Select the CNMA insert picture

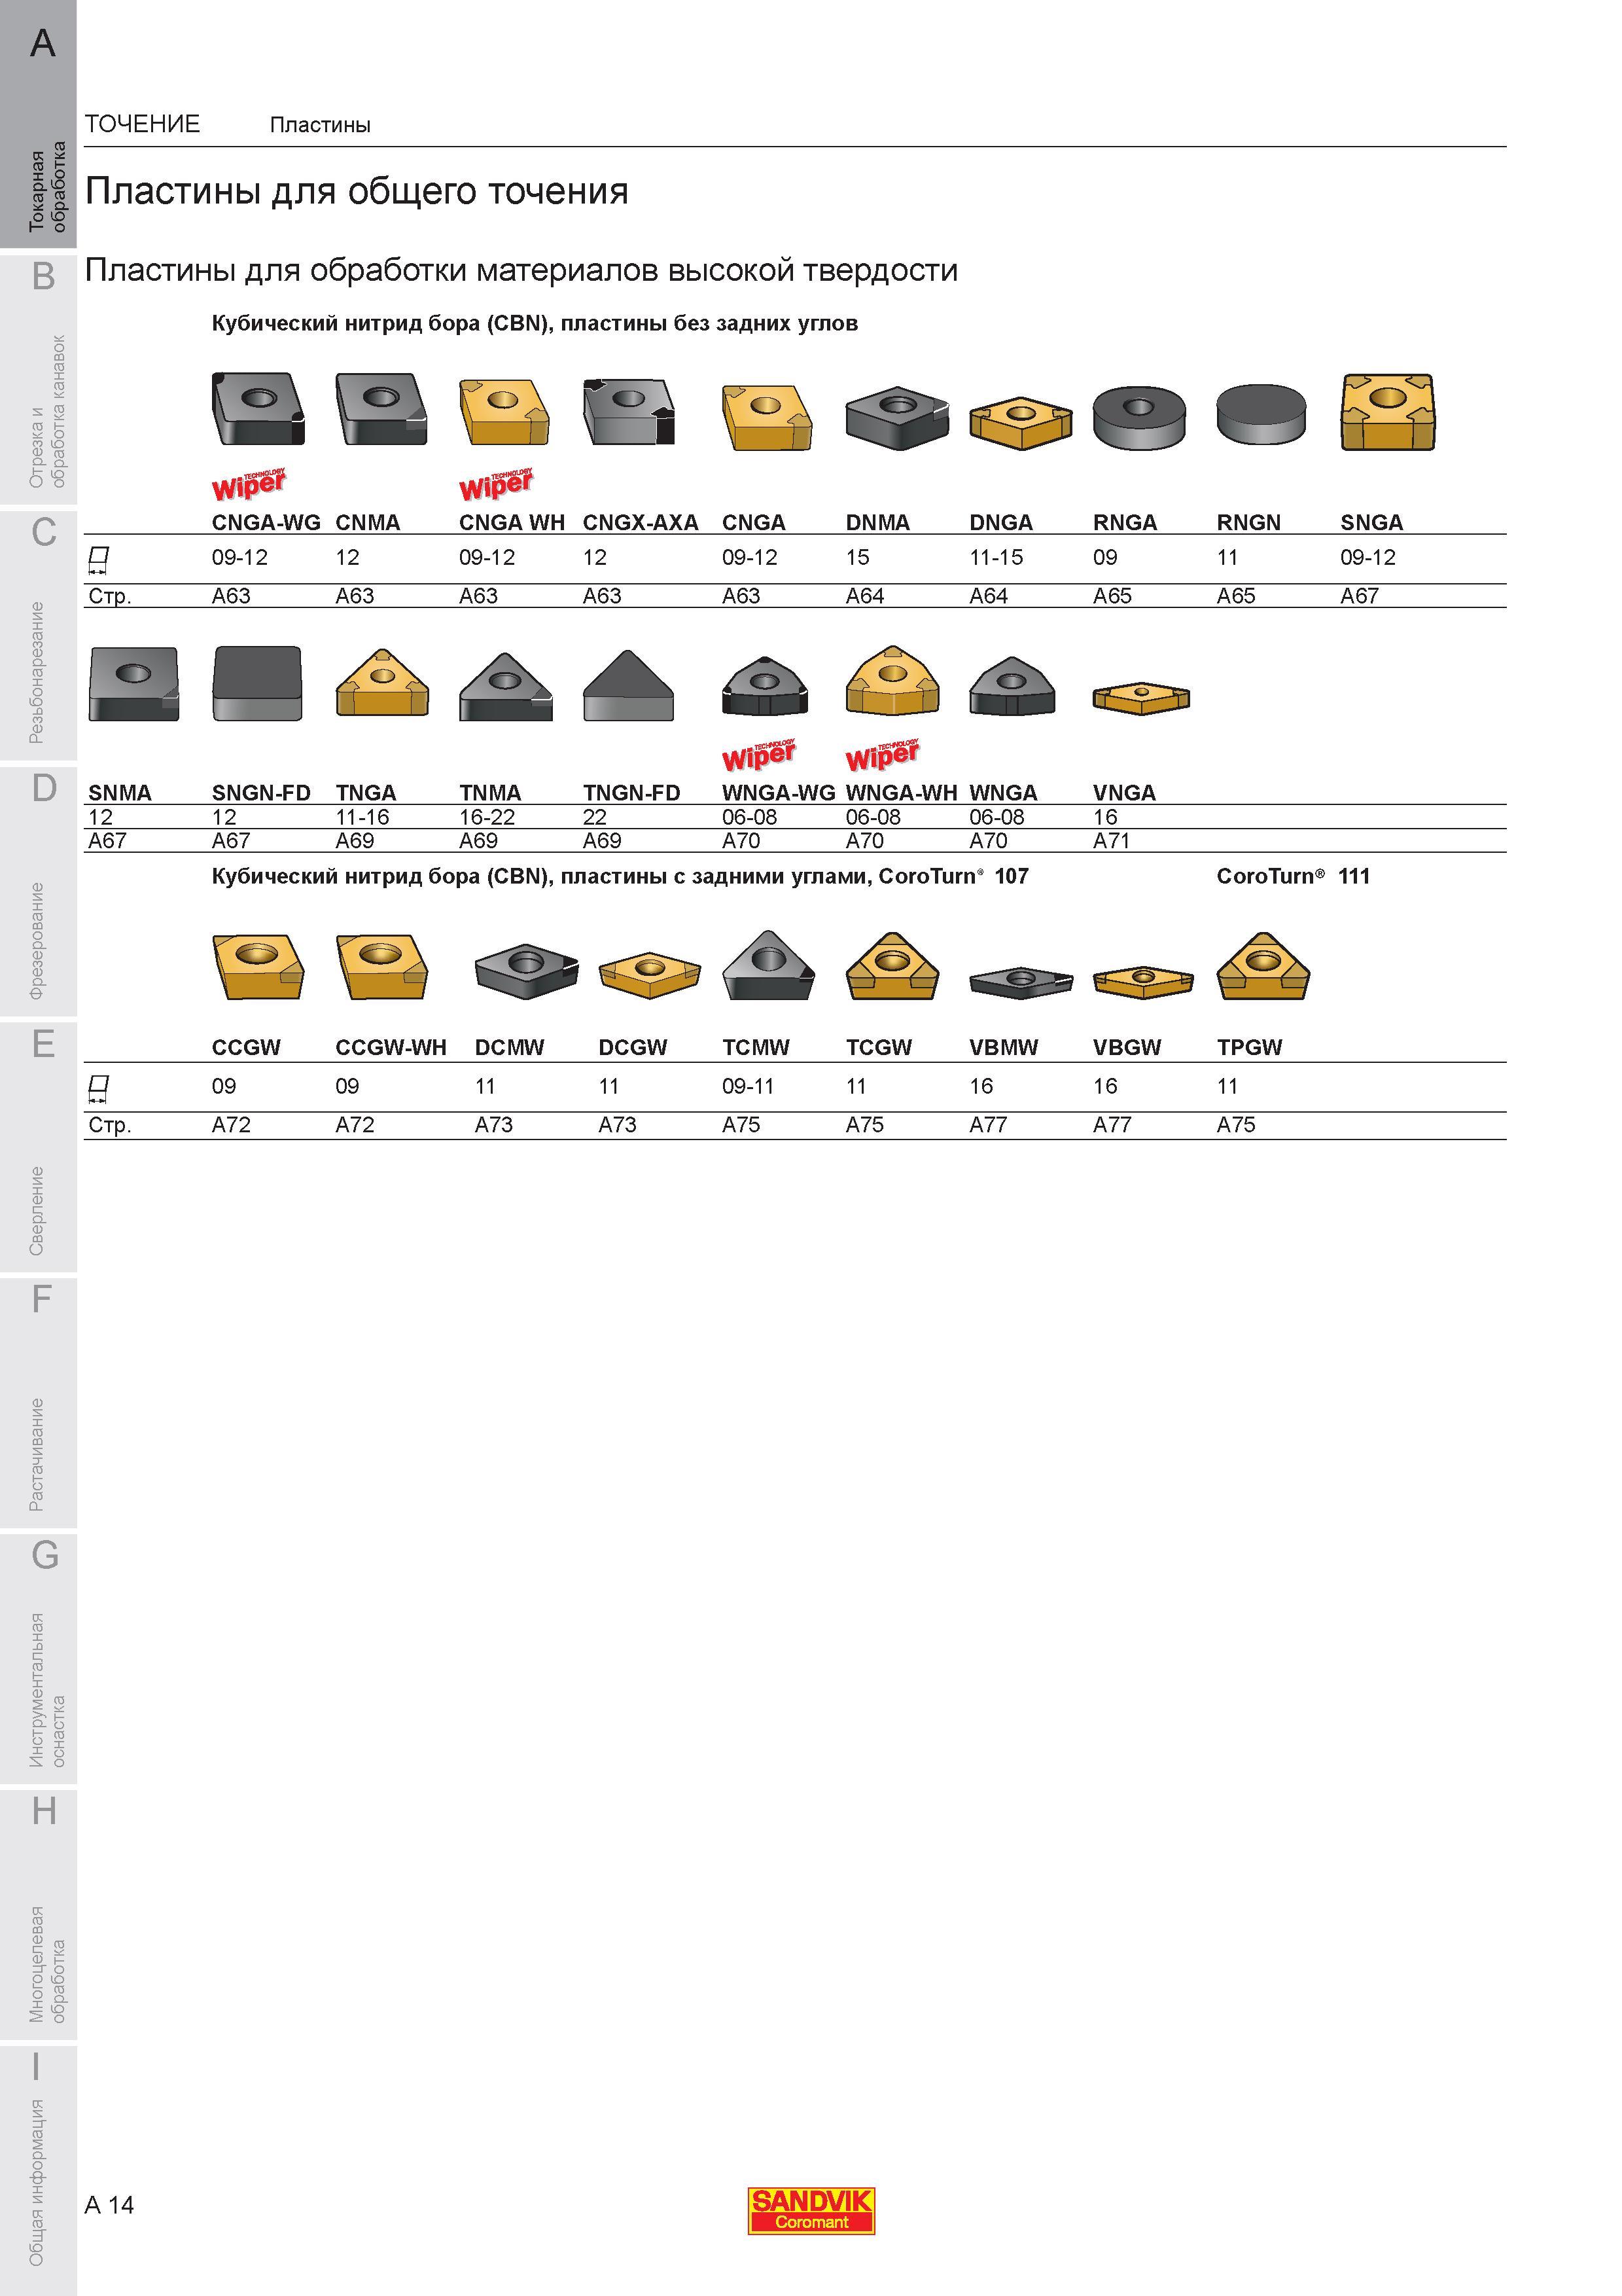[381, 409]
